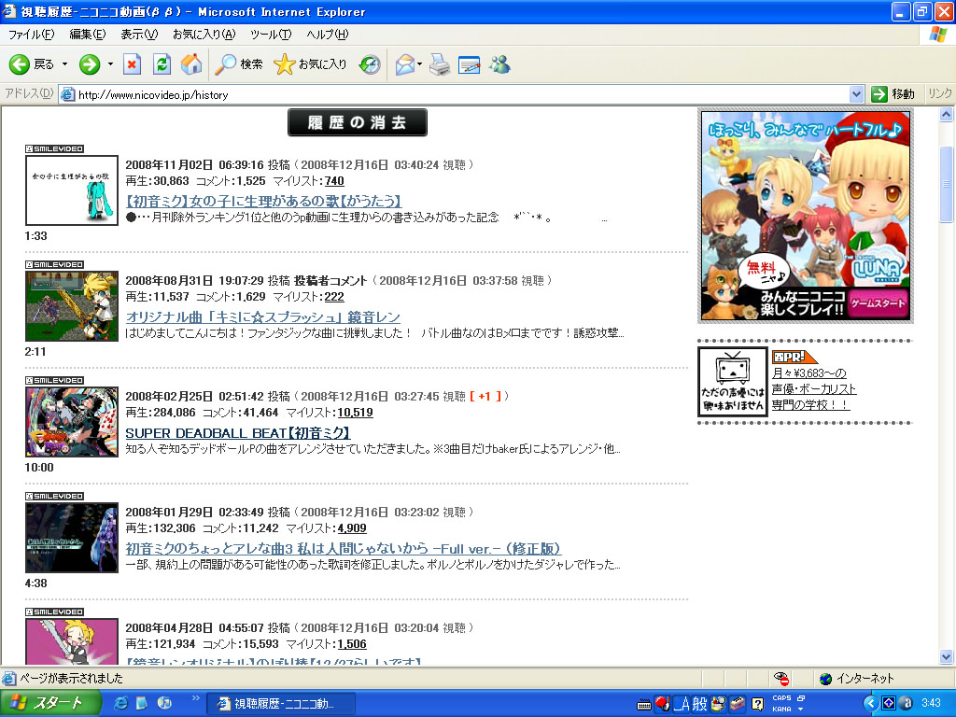956x717 pixels.
Task: Click the IME keyboard icon in language bar
Action: point(644,705)
